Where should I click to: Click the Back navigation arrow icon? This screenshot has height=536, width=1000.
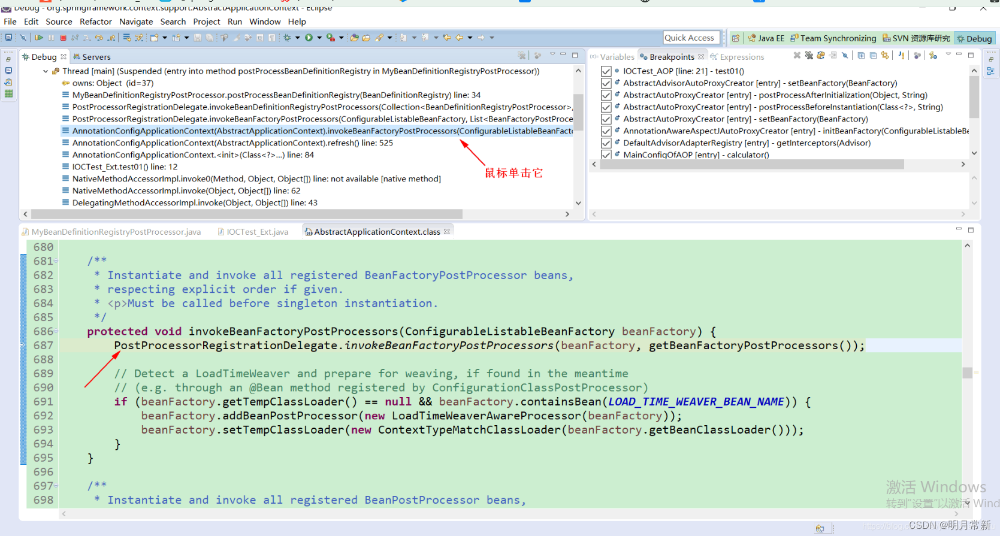[459, 38]
